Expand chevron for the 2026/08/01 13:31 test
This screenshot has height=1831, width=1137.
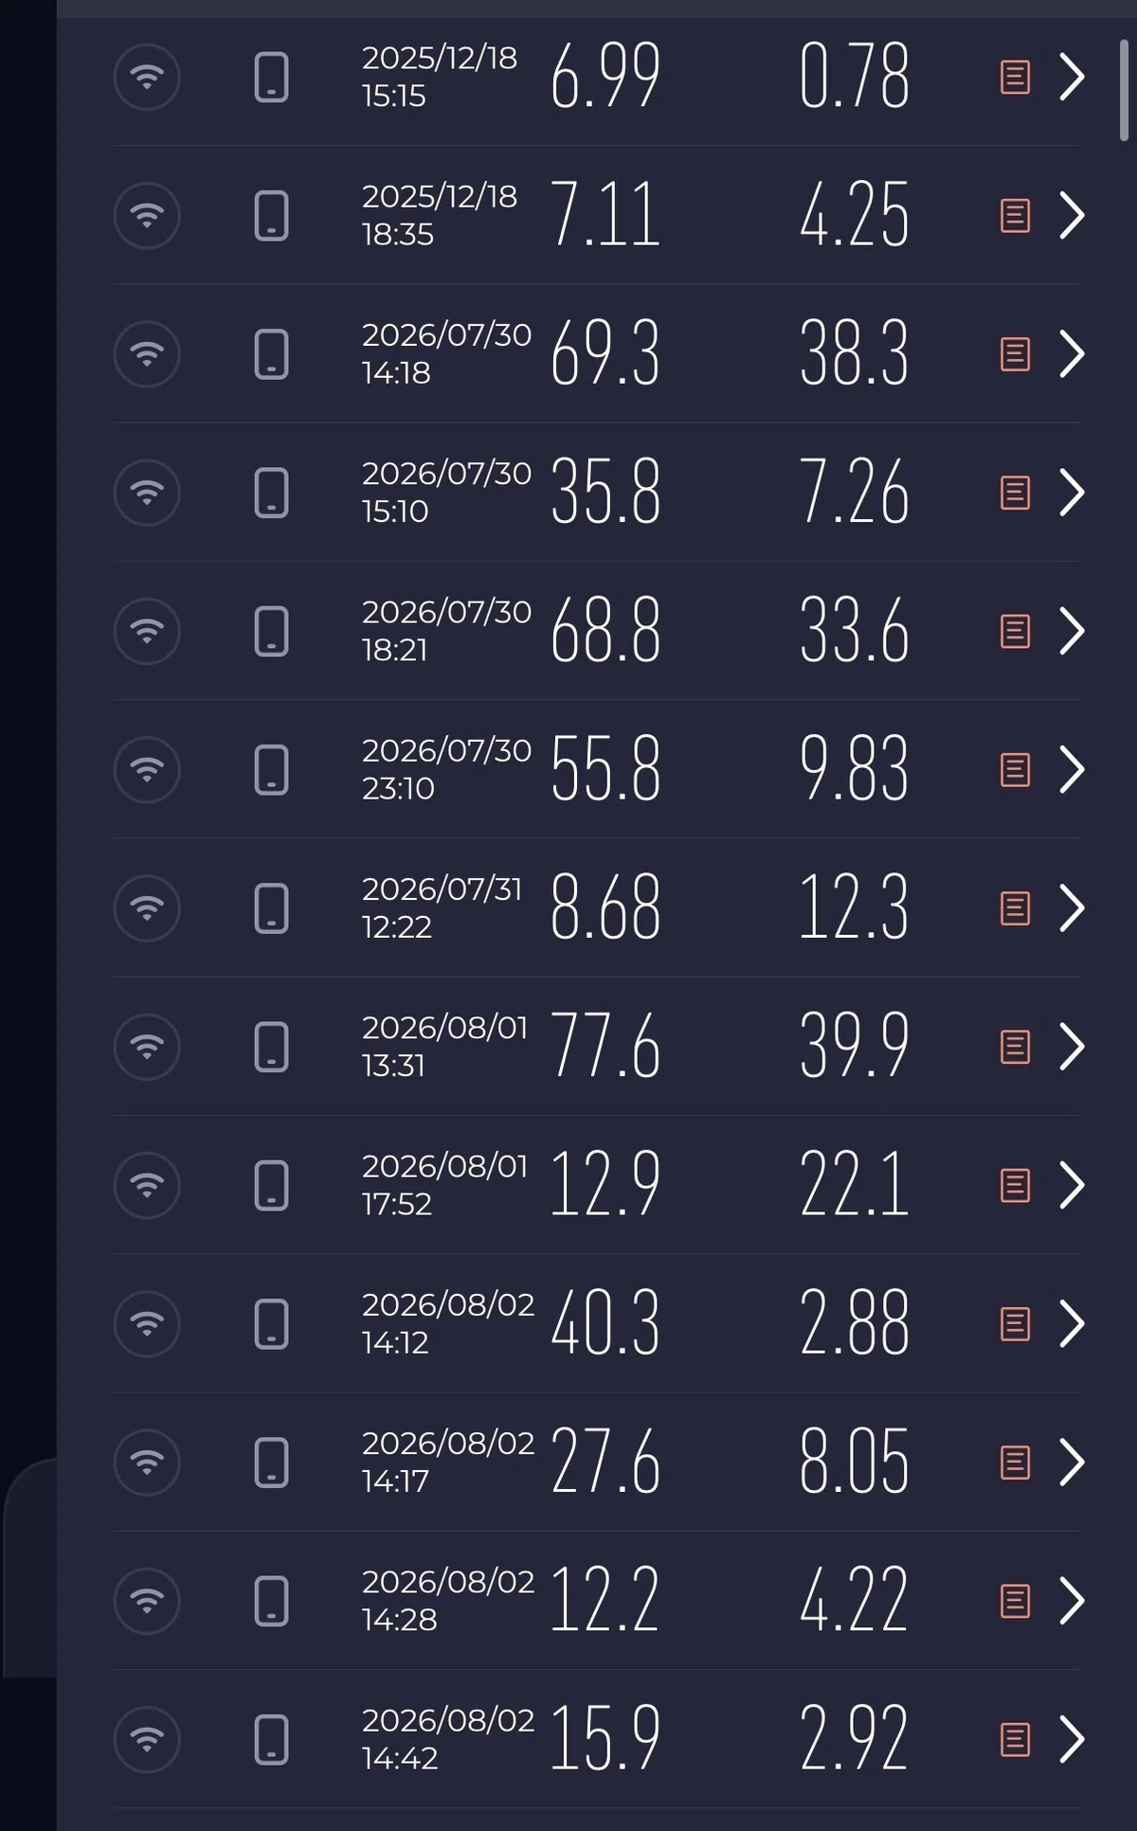click(x=1072, y=1047)
